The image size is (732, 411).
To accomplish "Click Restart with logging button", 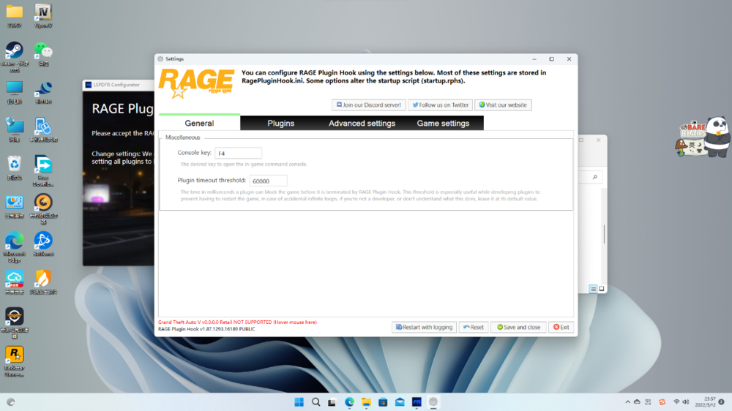I will coord(424,327).
